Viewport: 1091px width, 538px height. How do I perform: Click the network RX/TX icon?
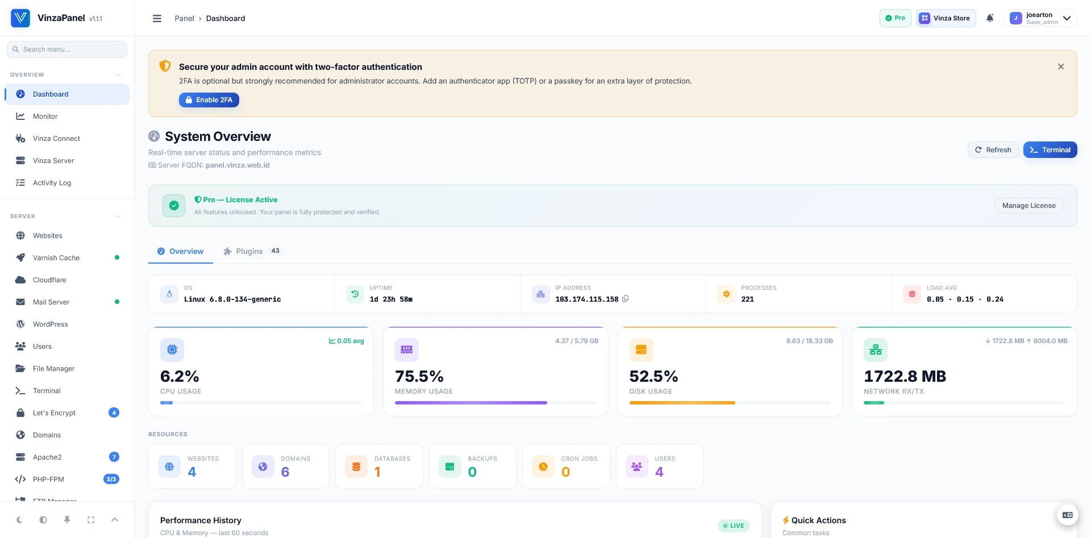[876, 350]
